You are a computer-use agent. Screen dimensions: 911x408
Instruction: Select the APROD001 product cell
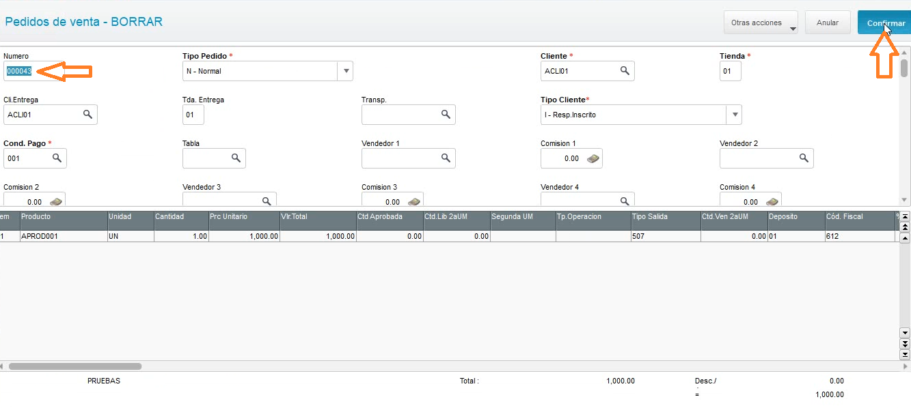(64, 236)
